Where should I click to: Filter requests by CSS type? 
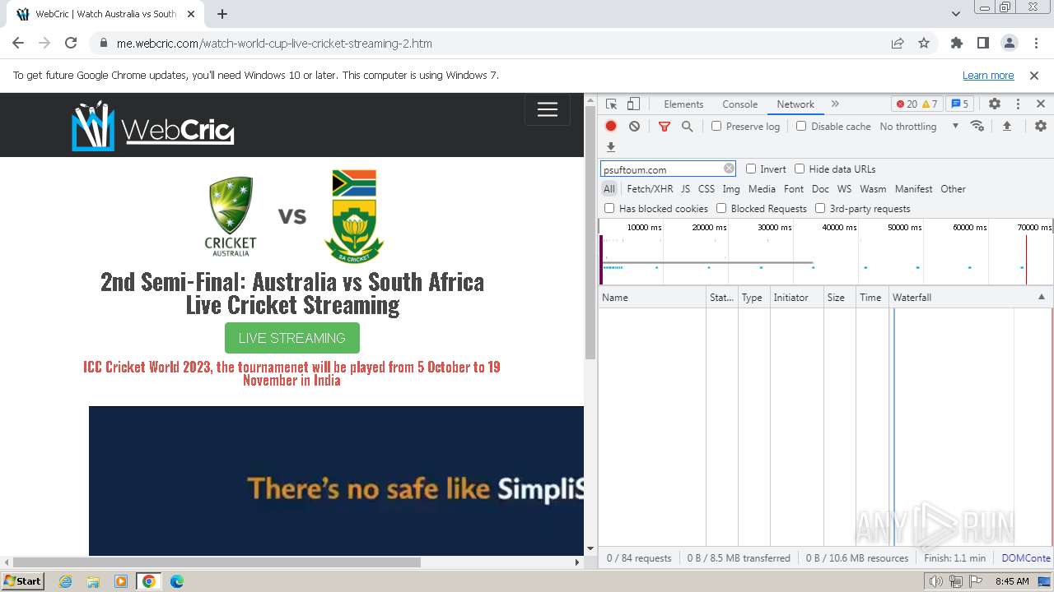pyautogui.click(x=707, y=189)
